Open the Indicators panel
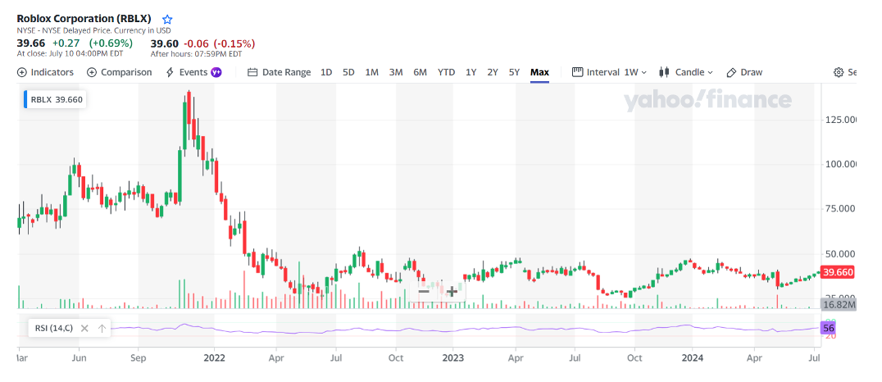This screenshot has height=382, width=882. click(45, 72)
